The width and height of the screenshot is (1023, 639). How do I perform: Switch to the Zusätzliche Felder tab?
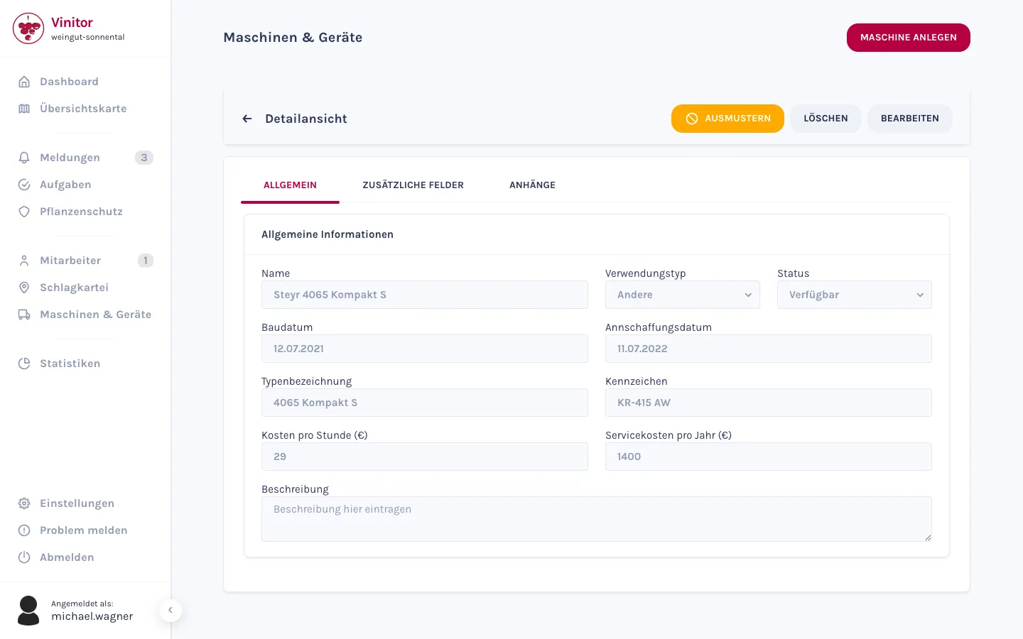click(x=413, y=185)
